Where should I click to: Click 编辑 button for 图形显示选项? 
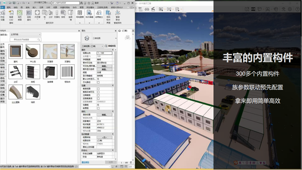click(x=104, y=69)
